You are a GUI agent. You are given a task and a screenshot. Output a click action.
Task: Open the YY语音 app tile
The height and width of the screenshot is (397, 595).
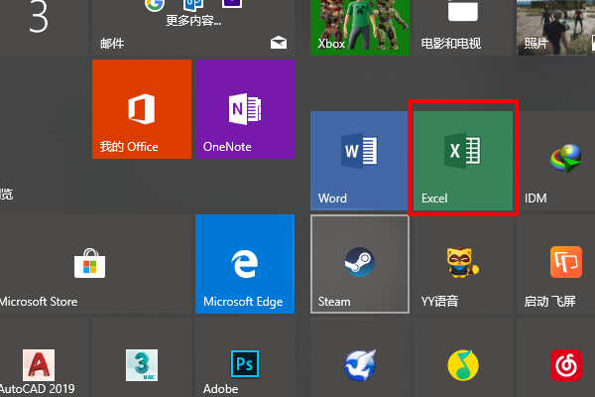463,264
